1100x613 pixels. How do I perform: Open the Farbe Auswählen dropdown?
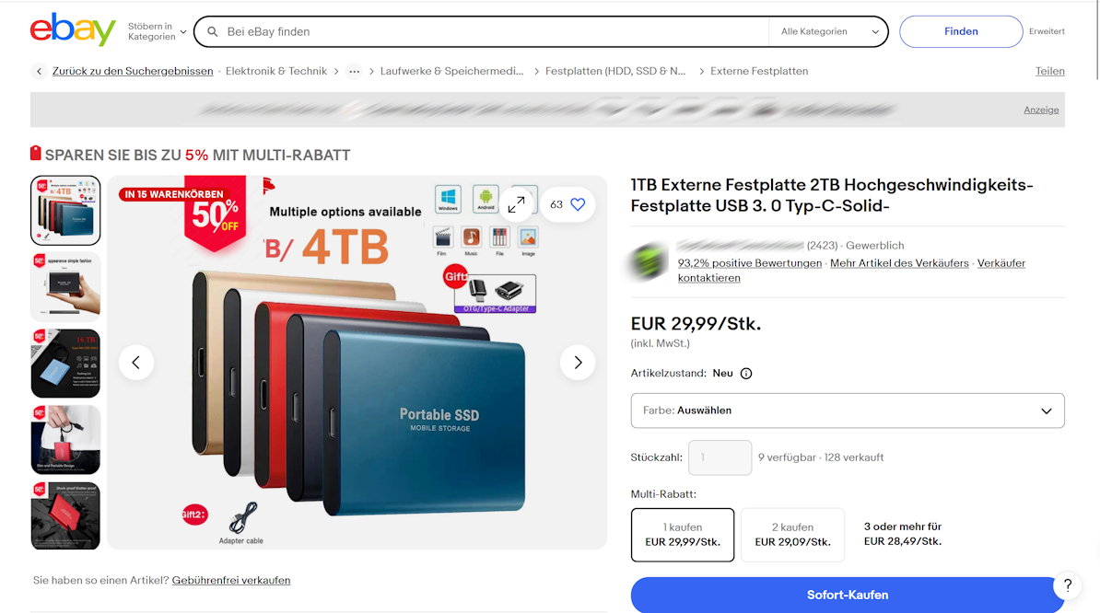[x=848, y=411]
